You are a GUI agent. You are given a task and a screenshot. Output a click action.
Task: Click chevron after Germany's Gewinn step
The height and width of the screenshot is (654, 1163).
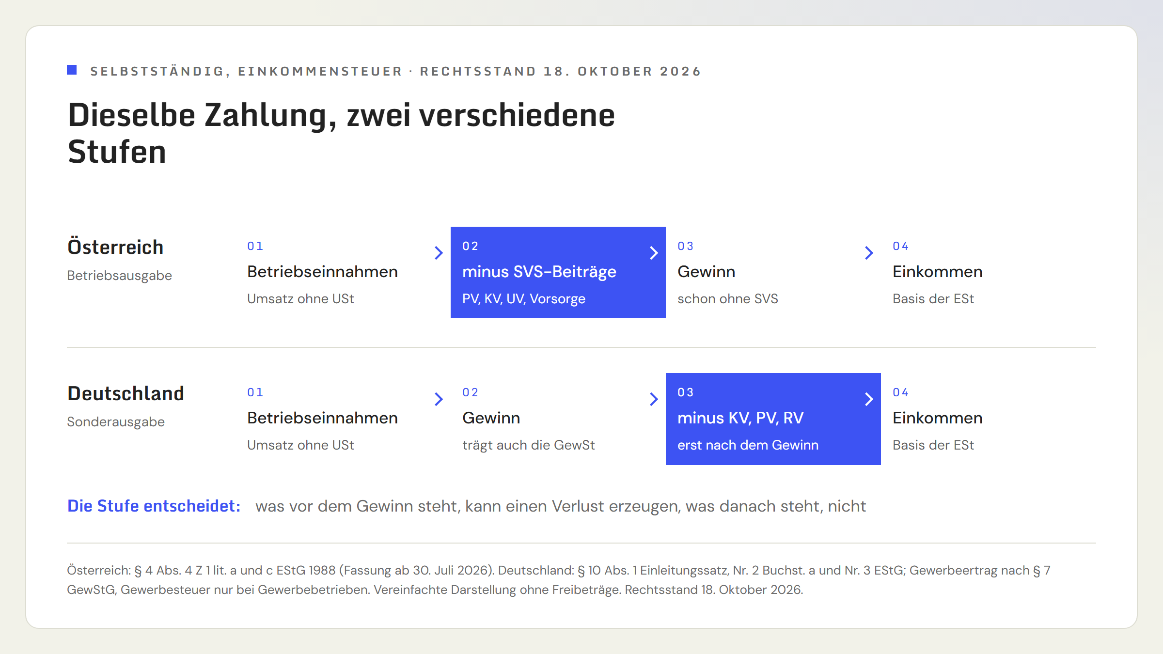tap(654, 399)
